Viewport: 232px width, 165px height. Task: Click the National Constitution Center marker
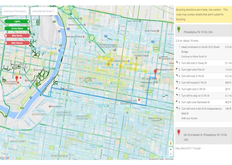(160, 58)
